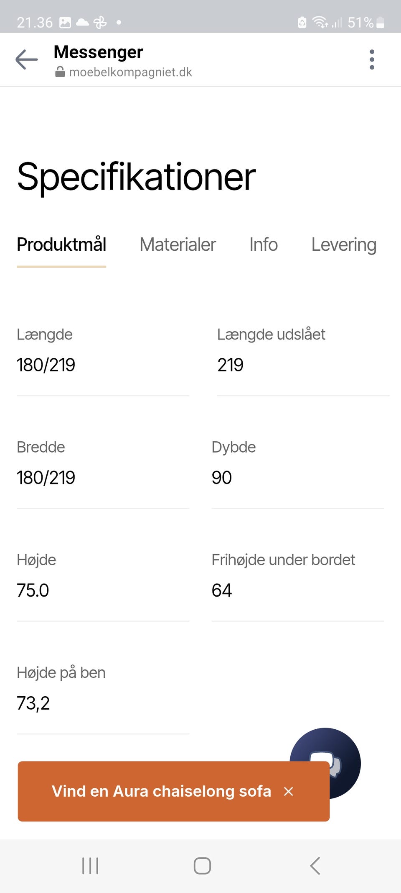Open the three-dot overflow menu
Image resolution: width=401 pixels, height=893 pixels.
372,60
